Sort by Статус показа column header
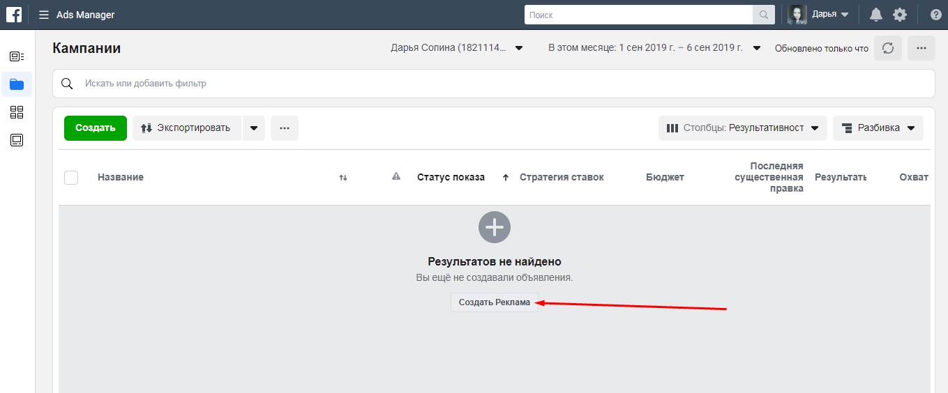The width and height of the screenshot is (948, 393). (x=451, y=177)
